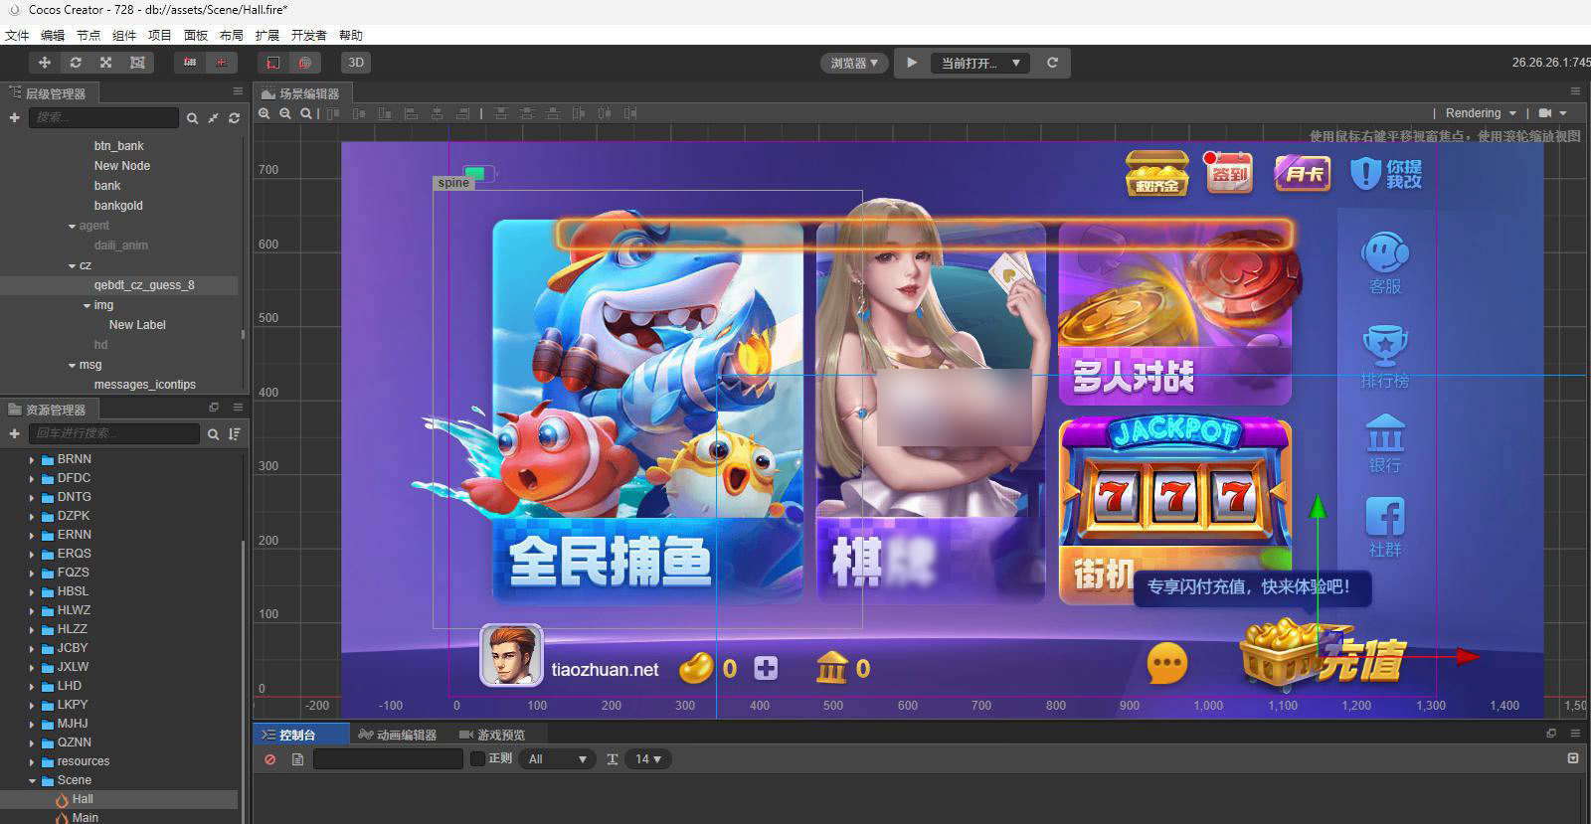Open the 浏览器 preview platform dropdown
Image resolution: width=1591 pixels, height=824 pixels.
point(854,63)
